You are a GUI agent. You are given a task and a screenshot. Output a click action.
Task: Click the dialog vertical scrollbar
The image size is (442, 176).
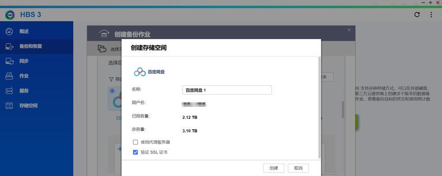319,107
